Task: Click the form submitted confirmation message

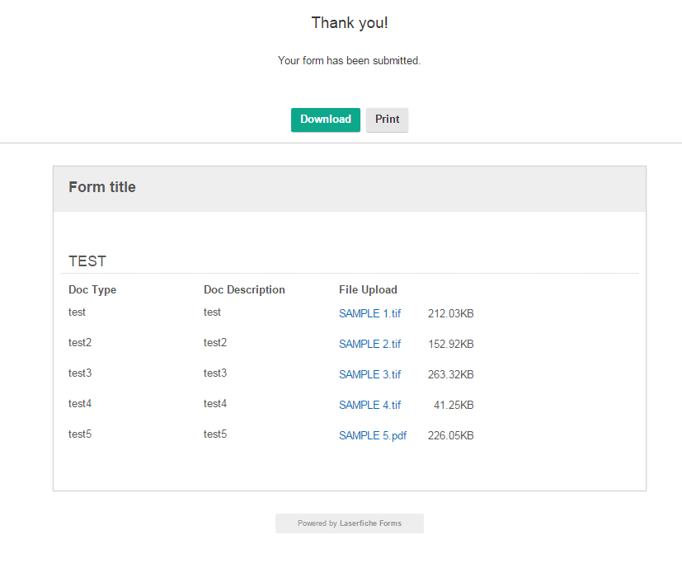Action: 349,61
